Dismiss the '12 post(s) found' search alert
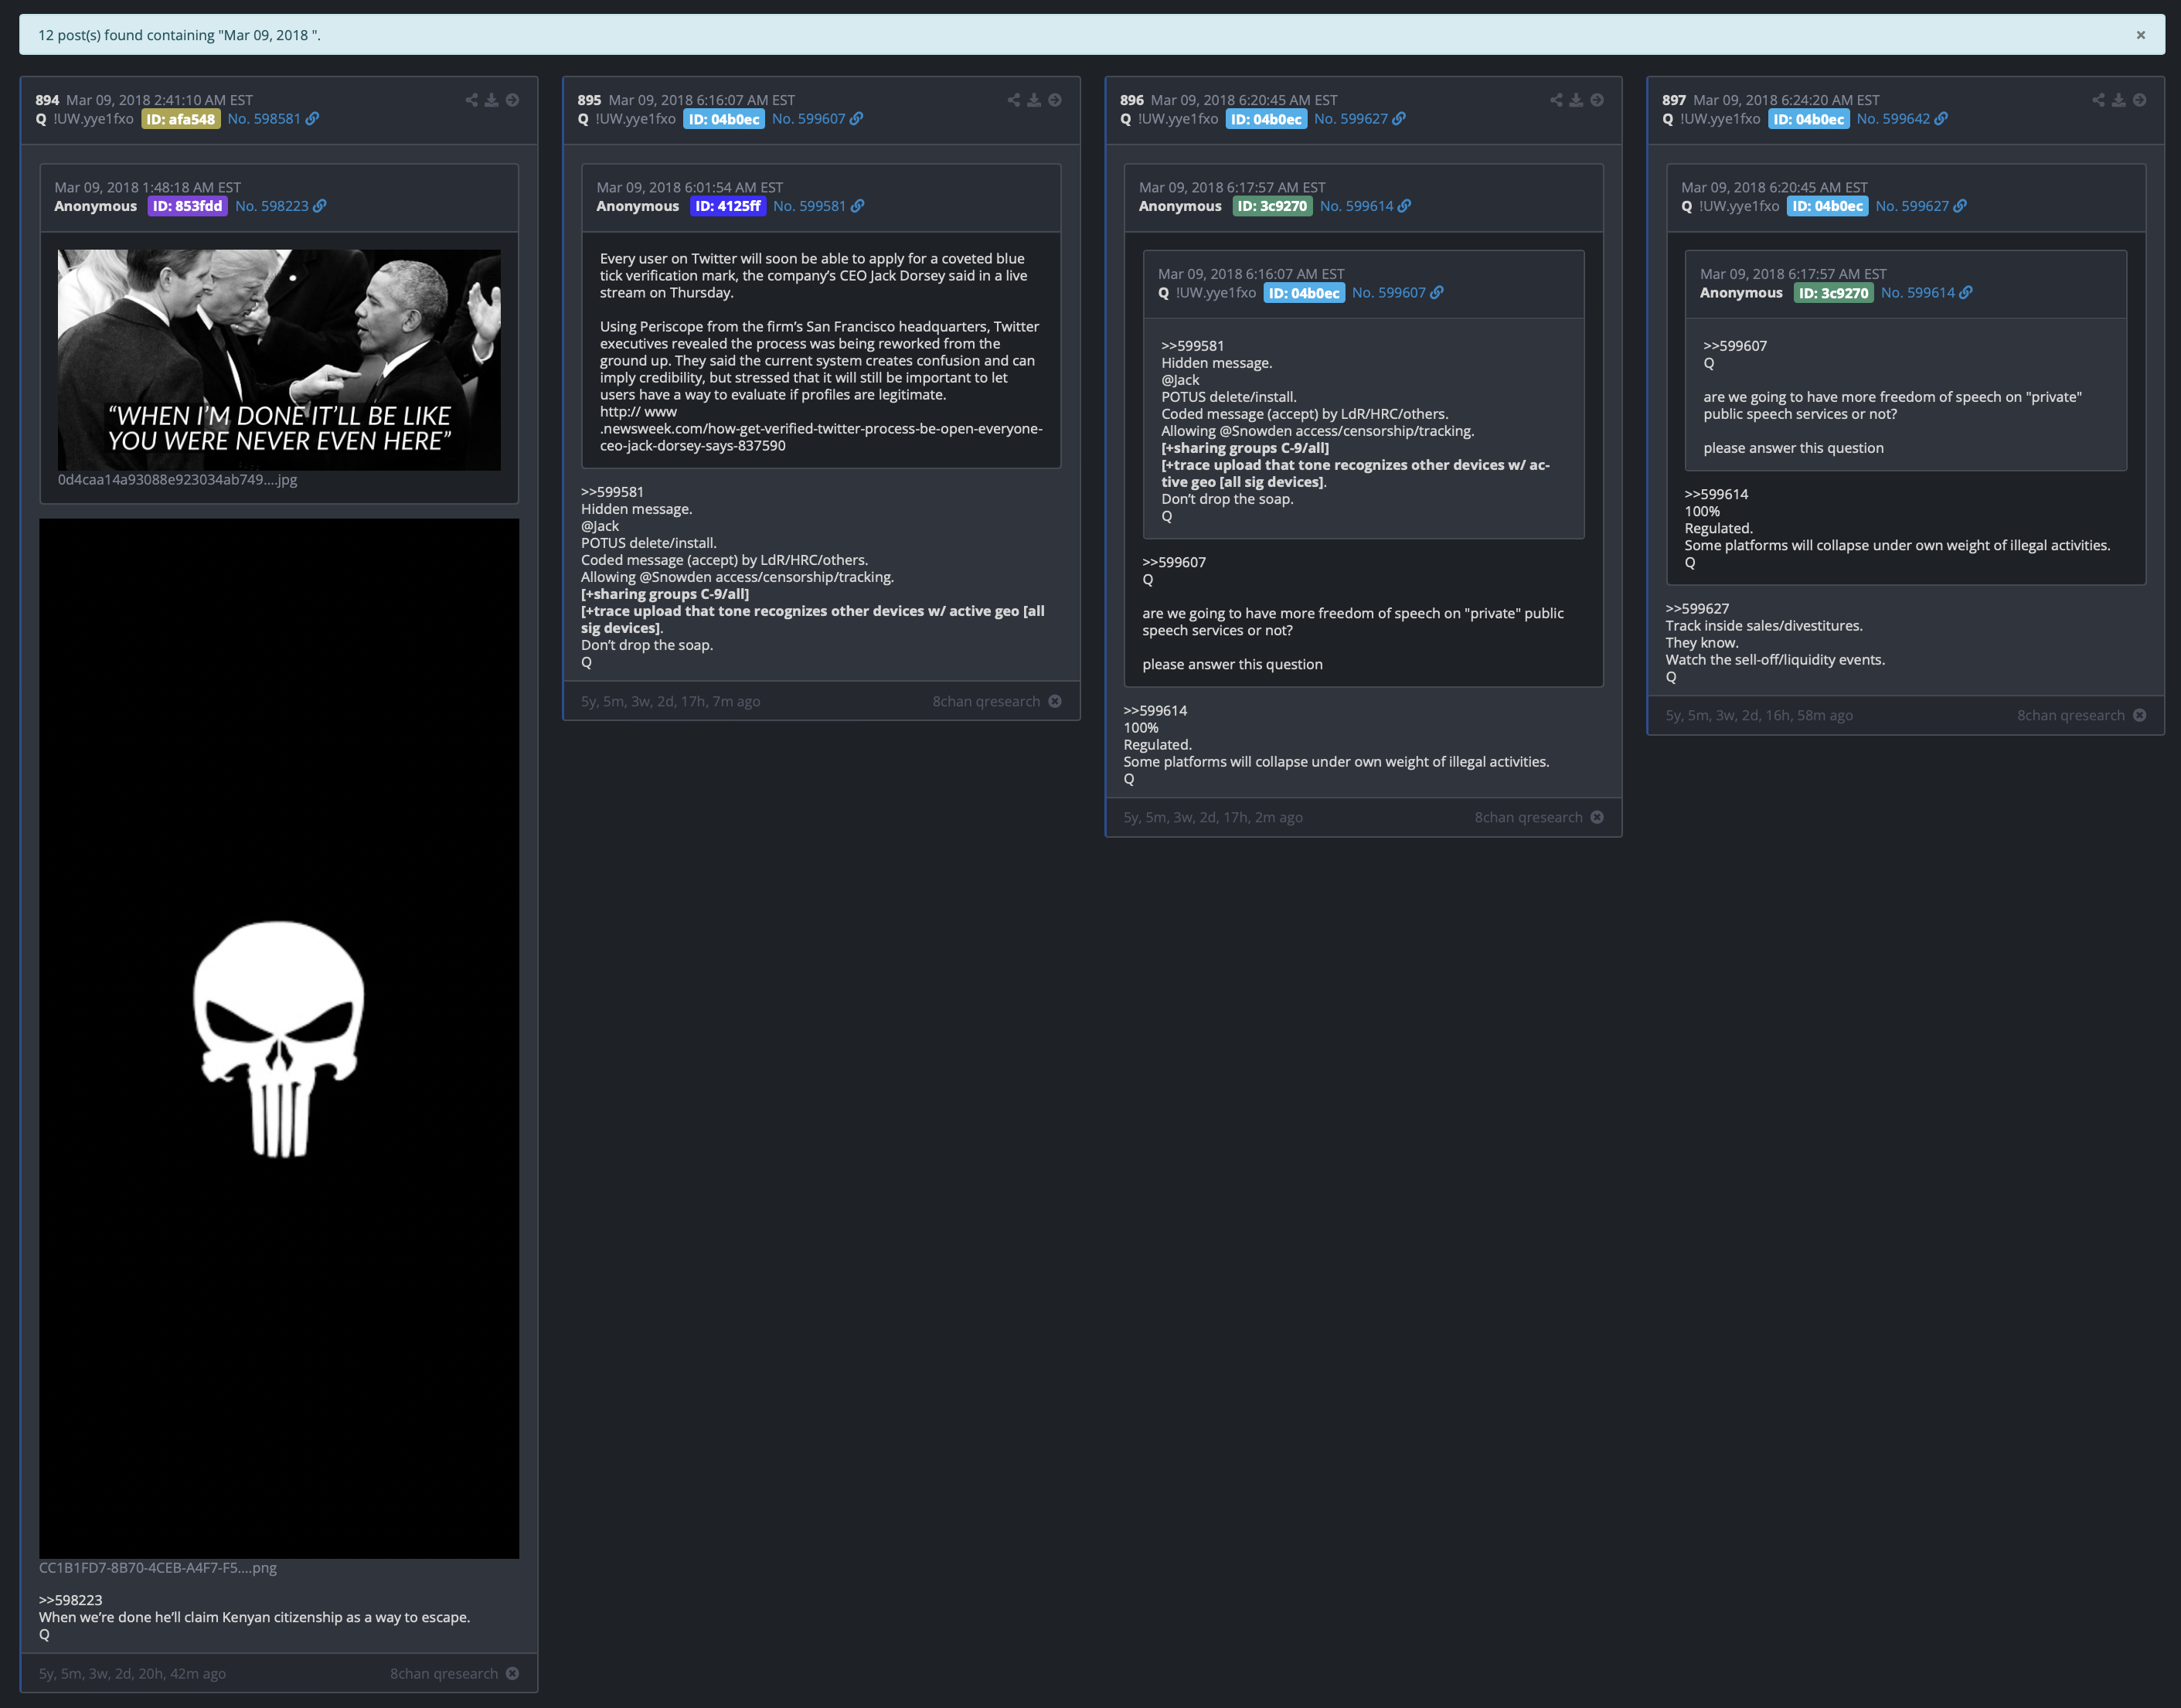This screenshot has width=2181, height=1708. (2140, 35)
